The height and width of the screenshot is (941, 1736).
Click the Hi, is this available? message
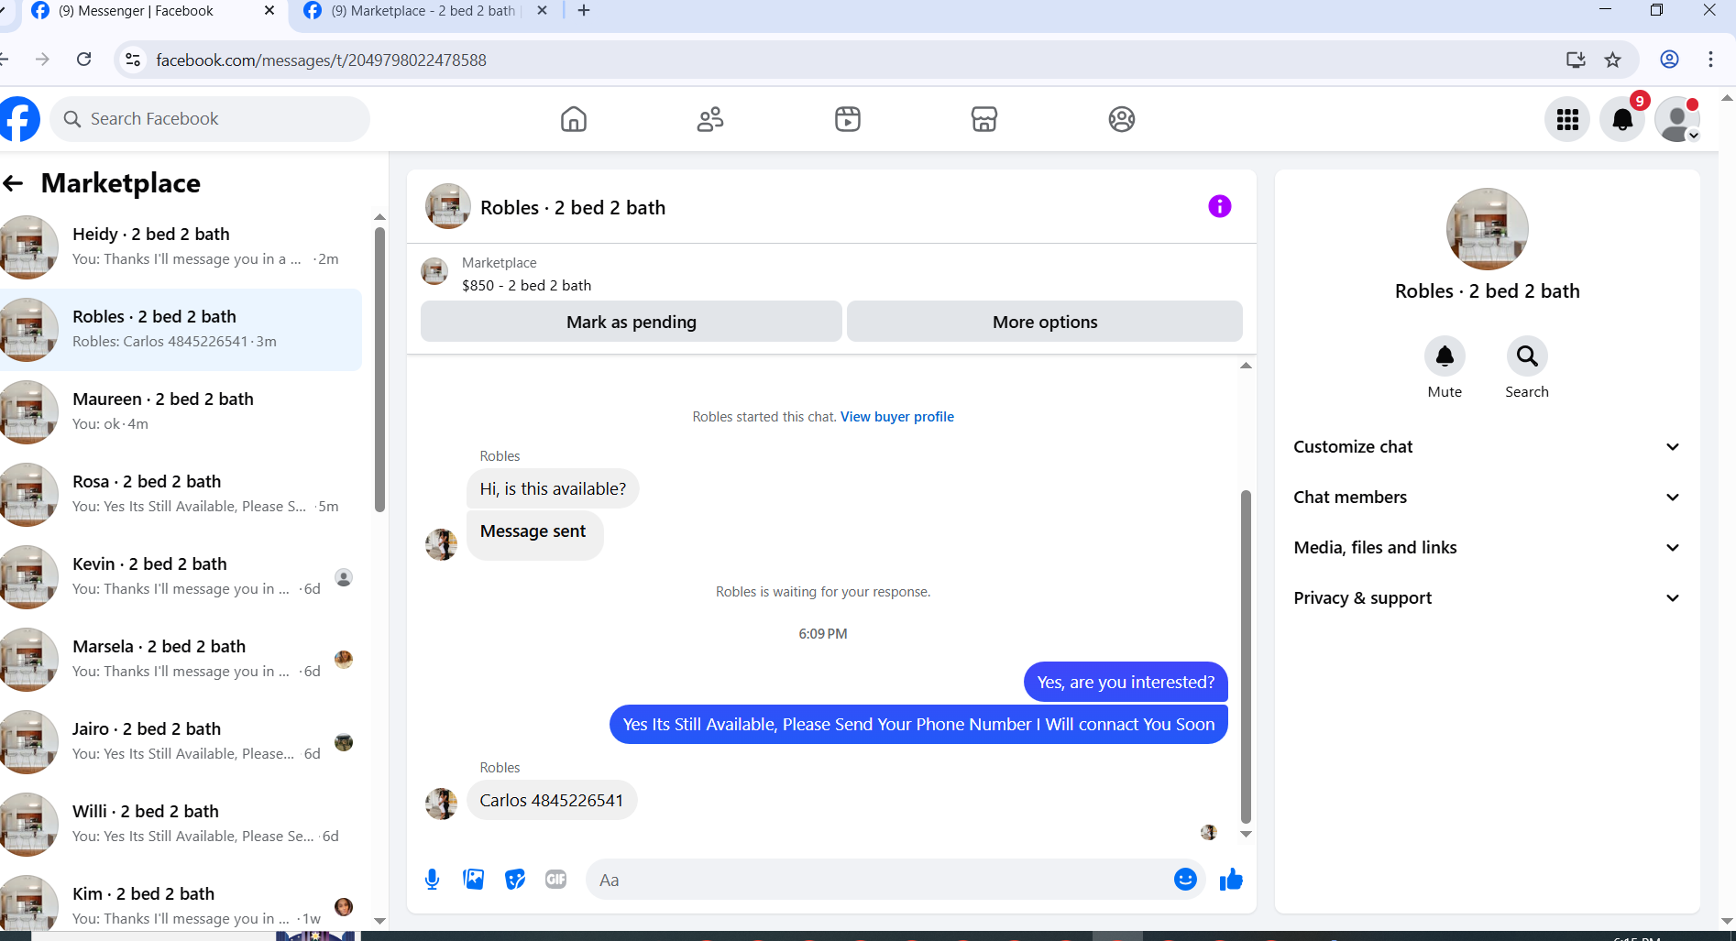click(553, 489)
